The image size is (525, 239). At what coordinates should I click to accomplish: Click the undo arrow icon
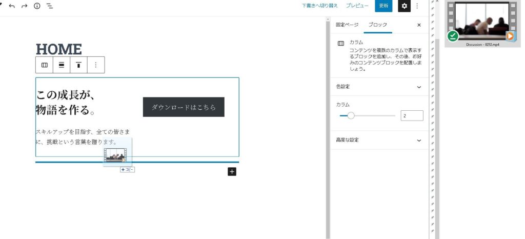coord(12,6)
